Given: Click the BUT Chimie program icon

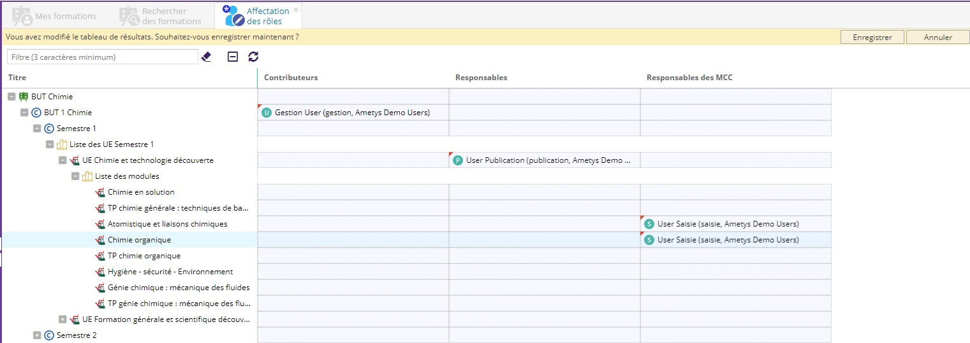Looking at the screenshot, I should tap(24, 97).
